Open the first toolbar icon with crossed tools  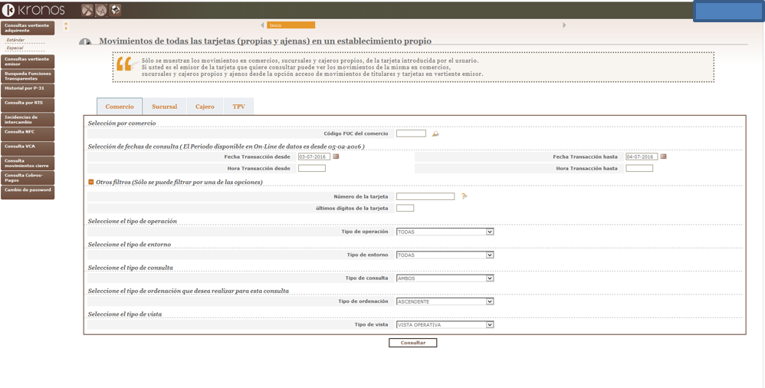tap(87, 10)
